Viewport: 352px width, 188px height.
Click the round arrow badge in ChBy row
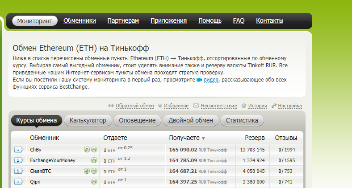coord(87,150)
